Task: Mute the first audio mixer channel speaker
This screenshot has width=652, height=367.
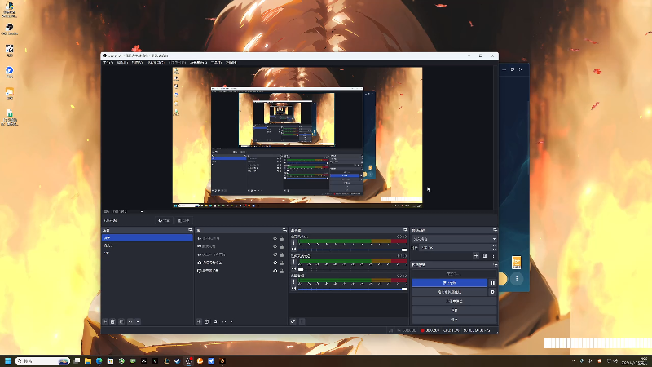Action: click(294, 250)
